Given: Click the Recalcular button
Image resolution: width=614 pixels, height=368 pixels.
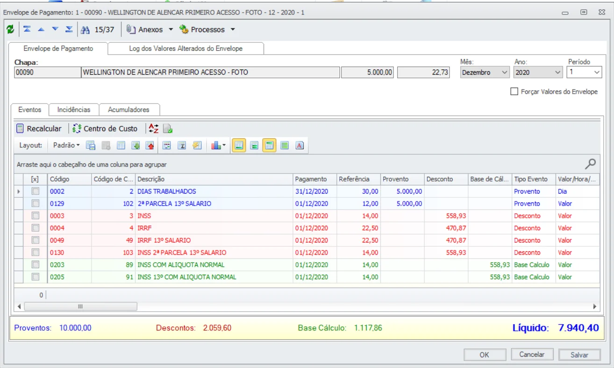Looking at the screenshot, I should (39, 129).
